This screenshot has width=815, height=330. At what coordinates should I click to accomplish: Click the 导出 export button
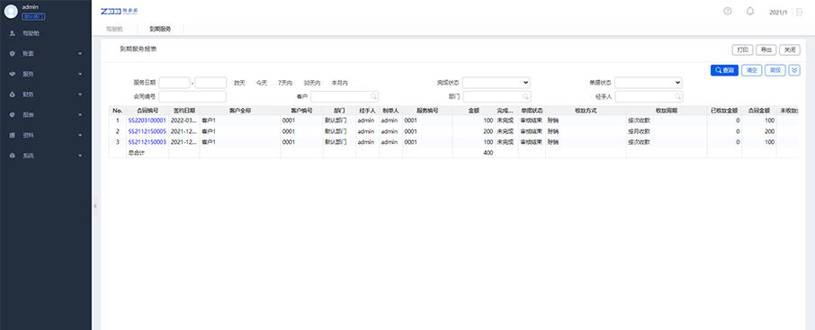(x=766, y=49)
